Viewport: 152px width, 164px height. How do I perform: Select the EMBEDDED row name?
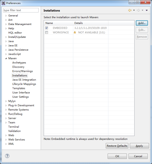(60, 28)
